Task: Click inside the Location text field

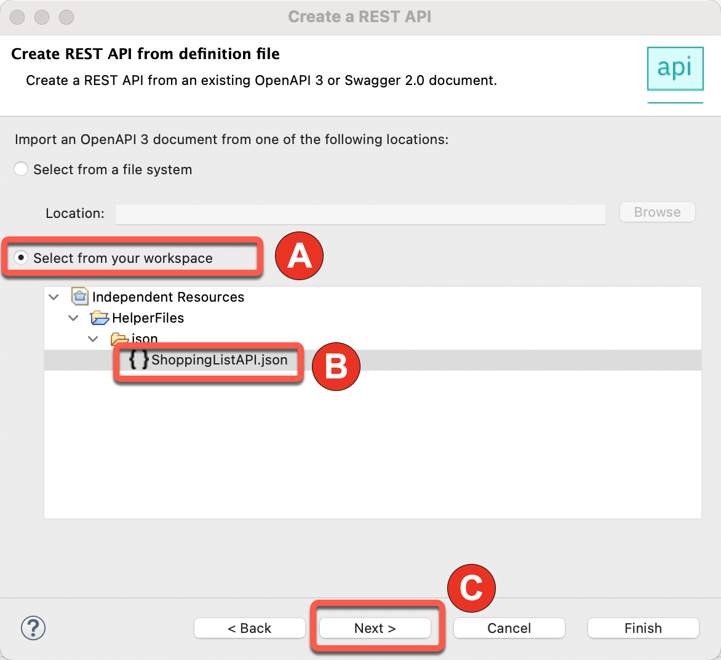Action: pyautogui.click(x=360, y=214)
